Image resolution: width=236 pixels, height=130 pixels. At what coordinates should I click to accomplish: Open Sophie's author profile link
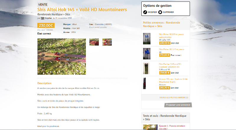[48, 18]
